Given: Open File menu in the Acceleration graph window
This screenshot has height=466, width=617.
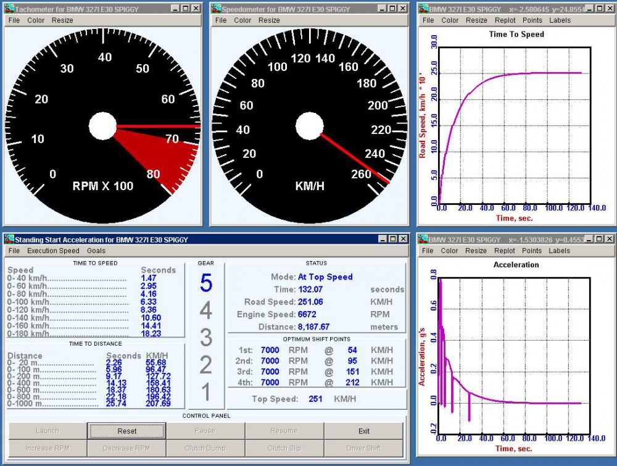Looking at the screenshot, I should 428,251.
